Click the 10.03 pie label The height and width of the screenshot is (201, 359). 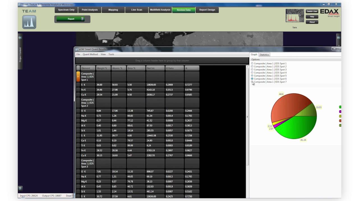(319, 107)
